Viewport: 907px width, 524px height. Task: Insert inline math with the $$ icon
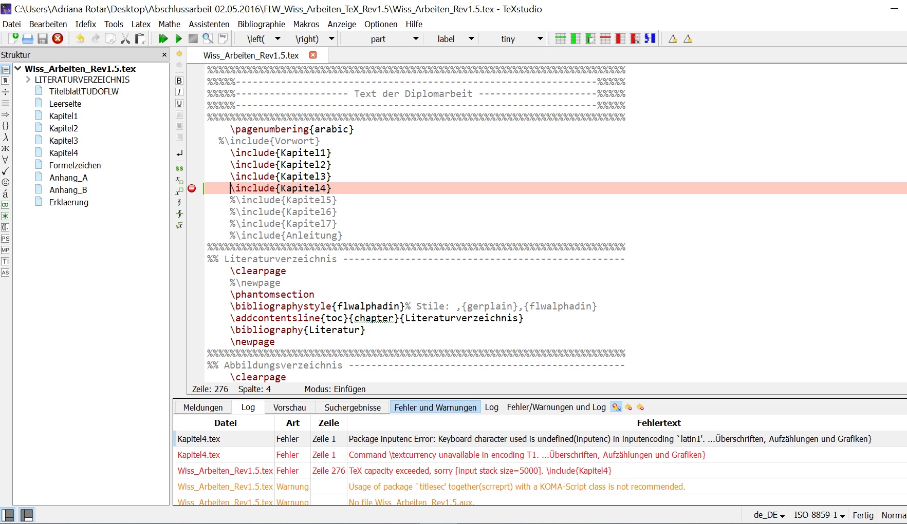pyautogui.click(x=179, y=168)
